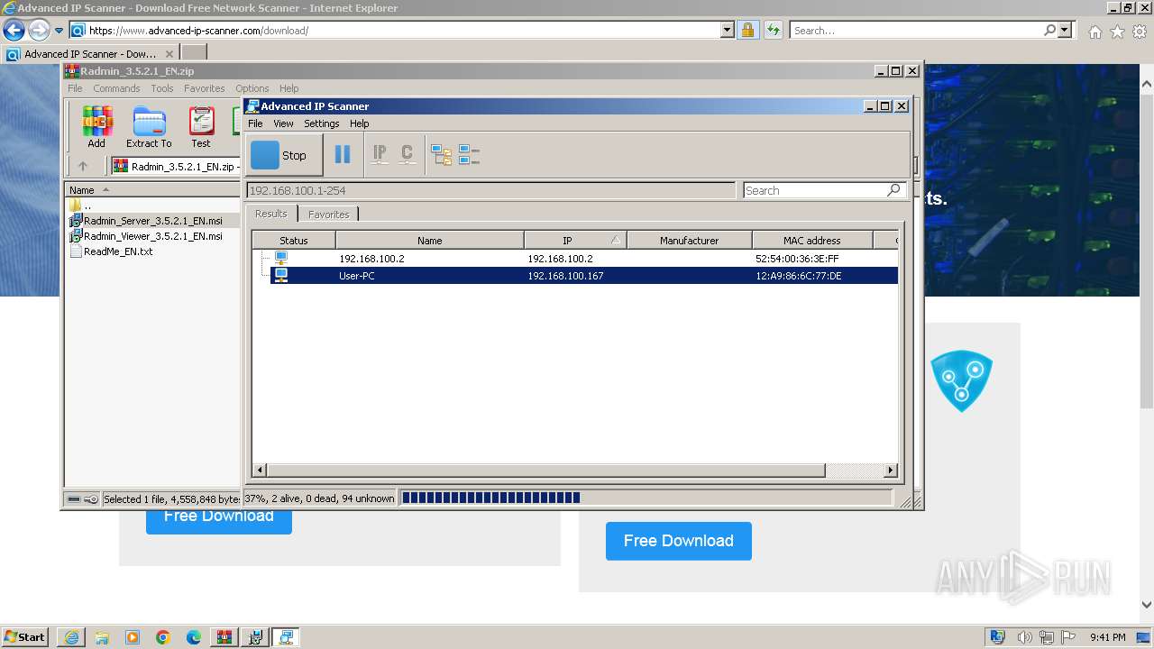
Task: Open WinRAR Tools menu
Action: coord(162,88)
